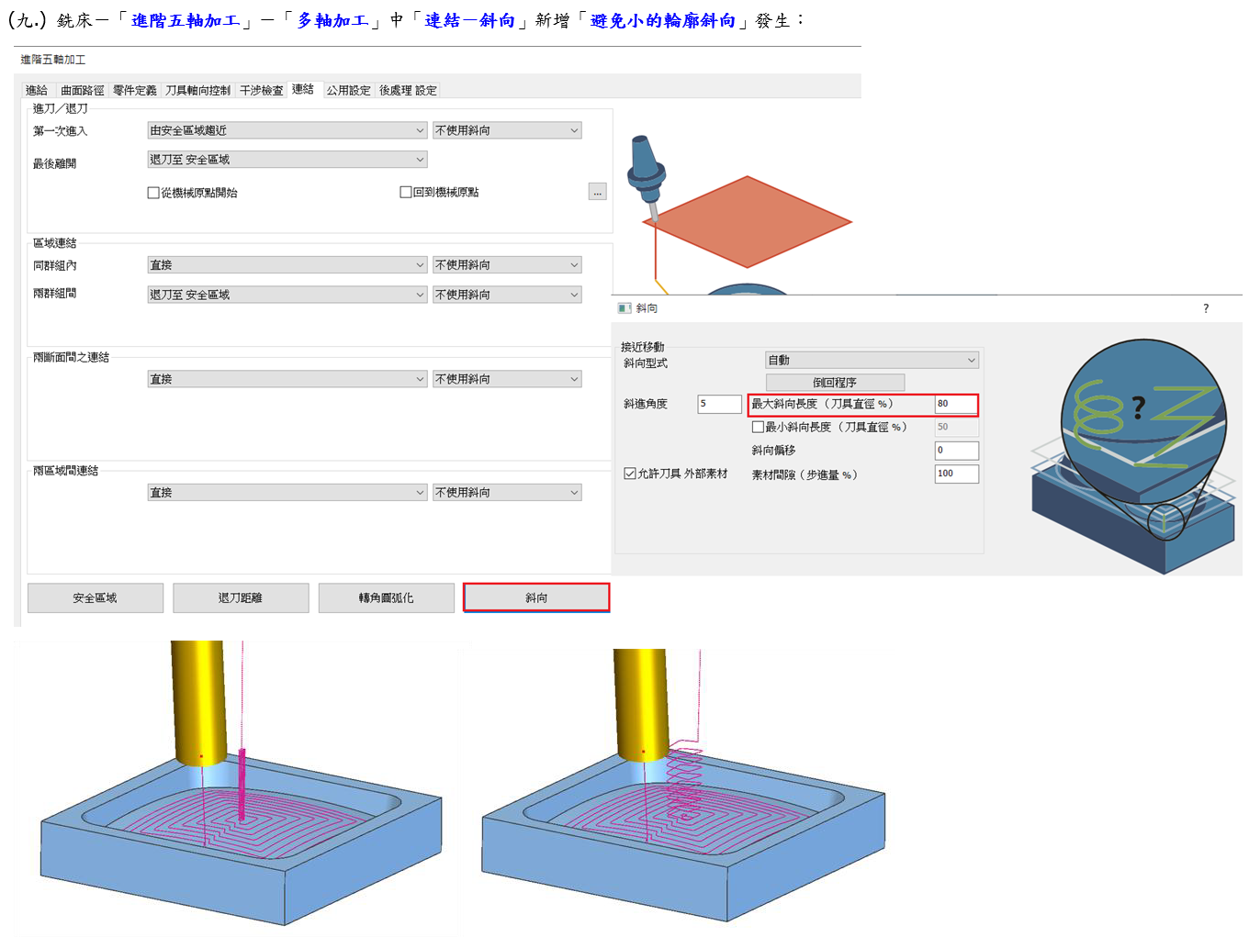Open the 斜向型式 自動 dropdown

tap(871, 361)
